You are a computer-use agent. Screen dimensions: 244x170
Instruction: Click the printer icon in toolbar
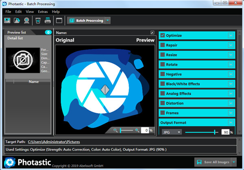click(x=47, y=20)
